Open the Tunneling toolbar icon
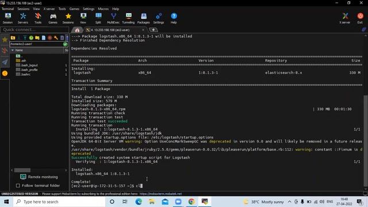368x207 pixels. coord(128,18)
